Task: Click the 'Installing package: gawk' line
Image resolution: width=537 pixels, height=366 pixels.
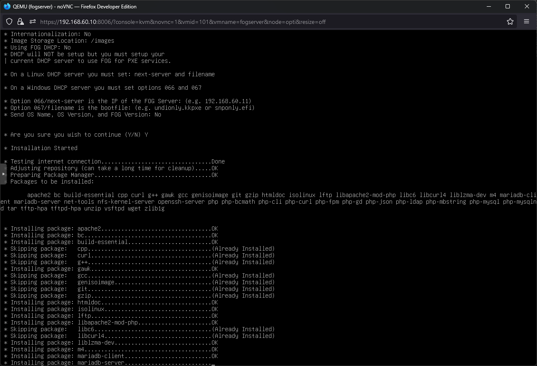Action: pos(111,269)
